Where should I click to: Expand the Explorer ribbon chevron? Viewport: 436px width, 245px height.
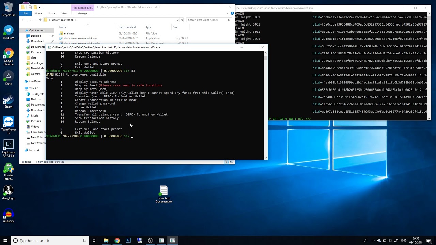[228, 13]
